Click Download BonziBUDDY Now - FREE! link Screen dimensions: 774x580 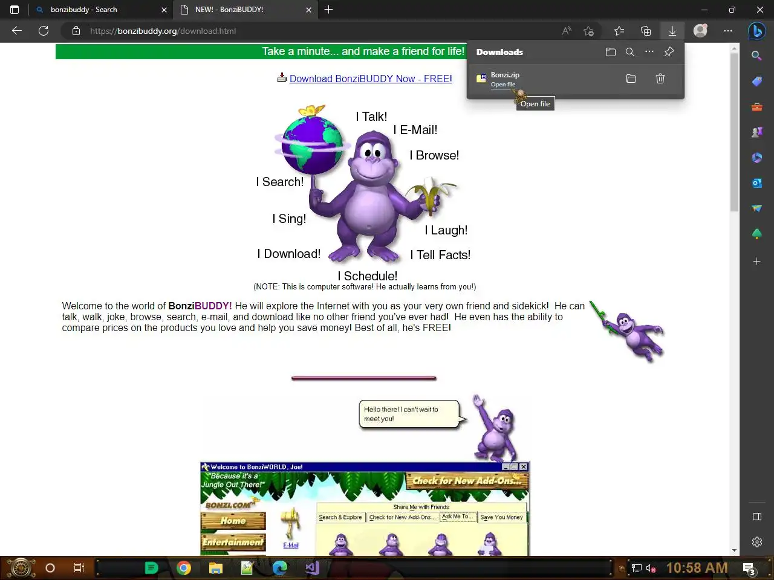click(371, 79)
